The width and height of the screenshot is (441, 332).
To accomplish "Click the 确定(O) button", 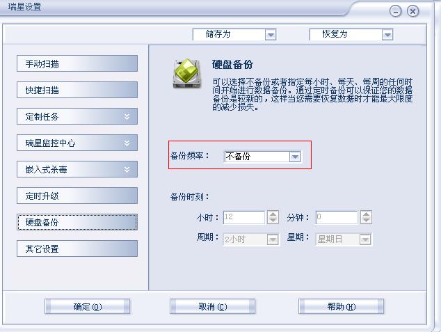I will tap(88, 306).
